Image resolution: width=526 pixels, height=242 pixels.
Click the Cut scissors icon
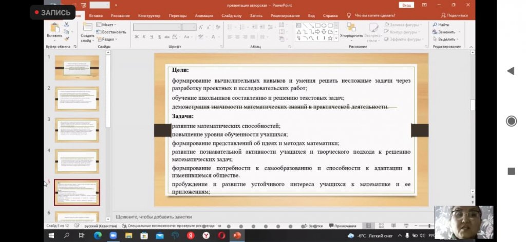(66, 25)
